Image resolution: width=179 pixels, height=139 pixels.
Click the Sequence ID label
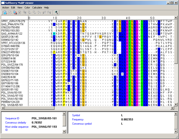click(12, 118)
